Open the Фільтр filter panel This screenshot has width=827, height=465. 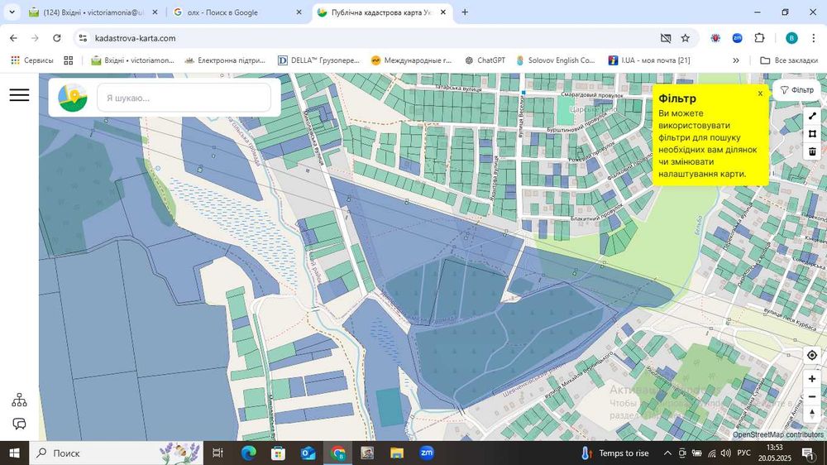[797, 90]
